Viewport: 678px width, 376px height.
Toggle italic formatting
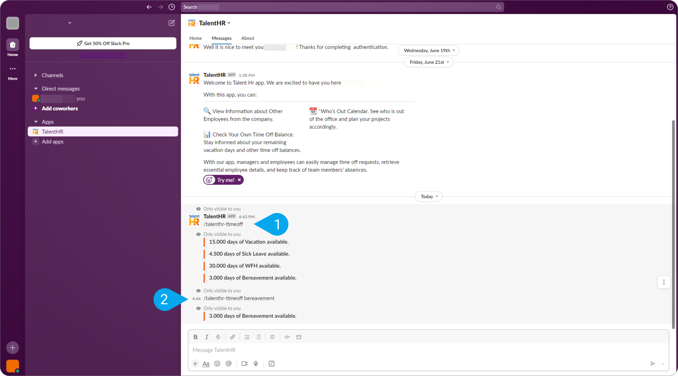click(x=207, y=337)
